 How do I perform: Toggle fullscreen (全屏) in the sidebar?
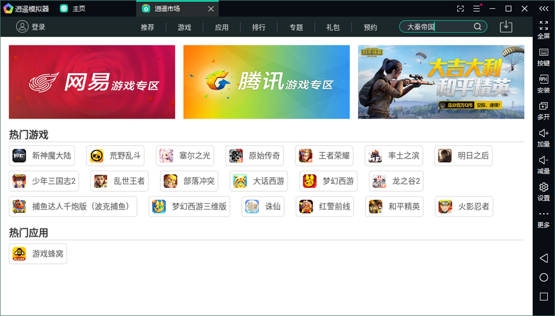point(544,30)
